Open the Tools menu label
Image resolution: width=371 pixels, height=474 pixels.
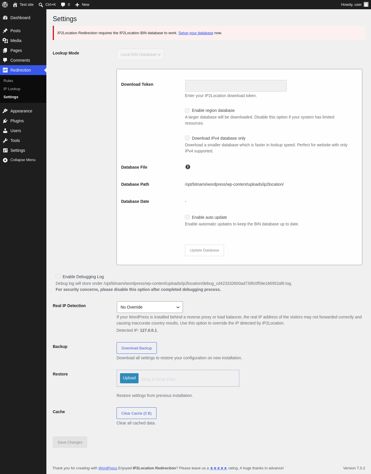coord(15,141)
